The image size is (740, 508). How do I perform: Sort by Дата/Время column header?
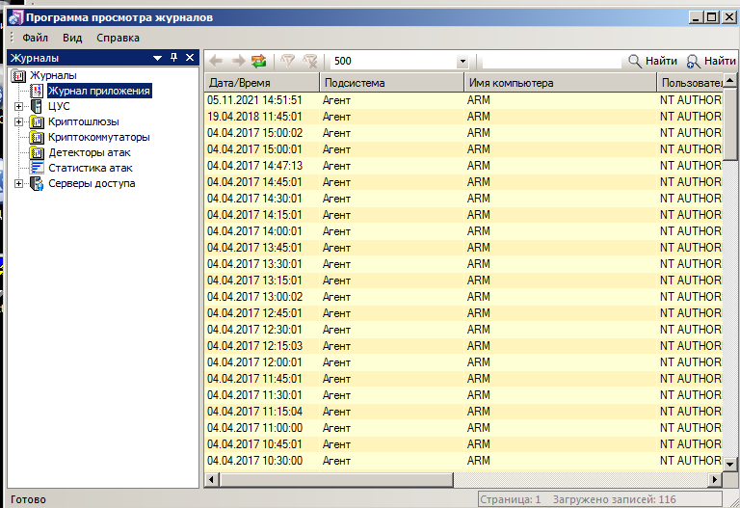point(262,83)
